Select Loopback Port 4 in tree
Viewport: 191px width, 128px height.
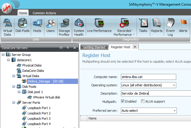(x=39, y=124)
